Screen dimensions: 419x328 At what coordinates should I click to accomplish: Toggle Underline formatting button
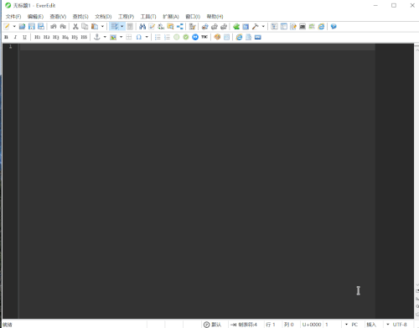click(x=24, y=37)
